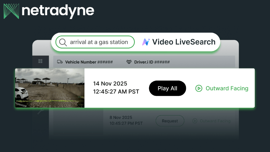The width and height of the screenshot is (270, 152).
Task: Click the driver icon beside Driver.i ID
Action: click(129, 62)
